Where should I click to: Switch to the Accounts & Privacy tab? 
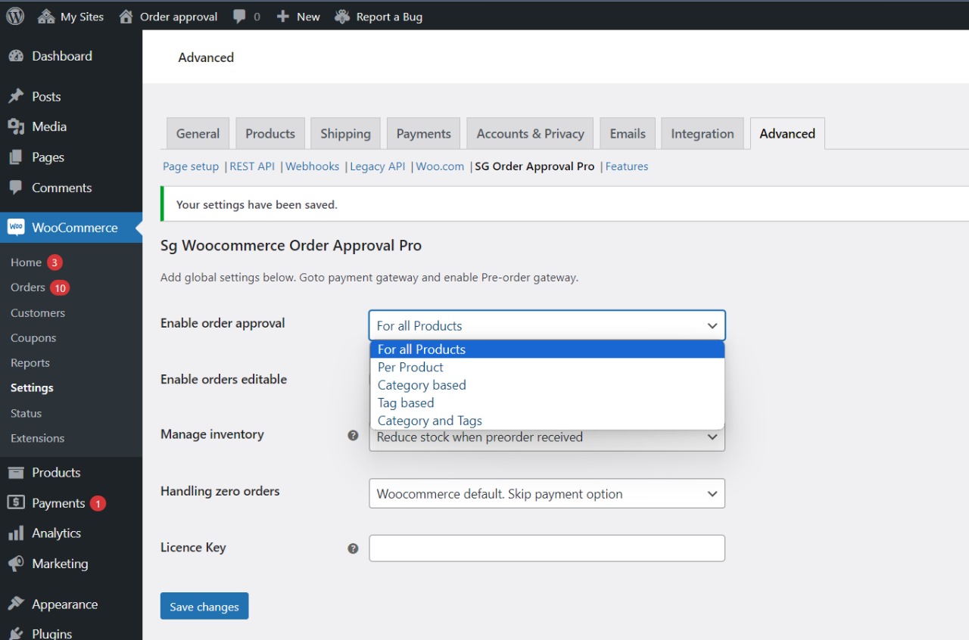pos(529,133)
